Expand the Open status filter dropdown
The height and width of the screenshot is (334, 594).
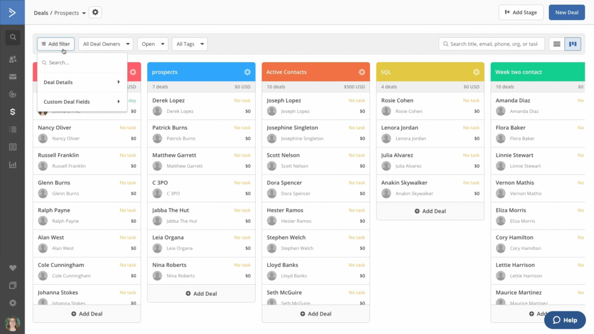153,43
